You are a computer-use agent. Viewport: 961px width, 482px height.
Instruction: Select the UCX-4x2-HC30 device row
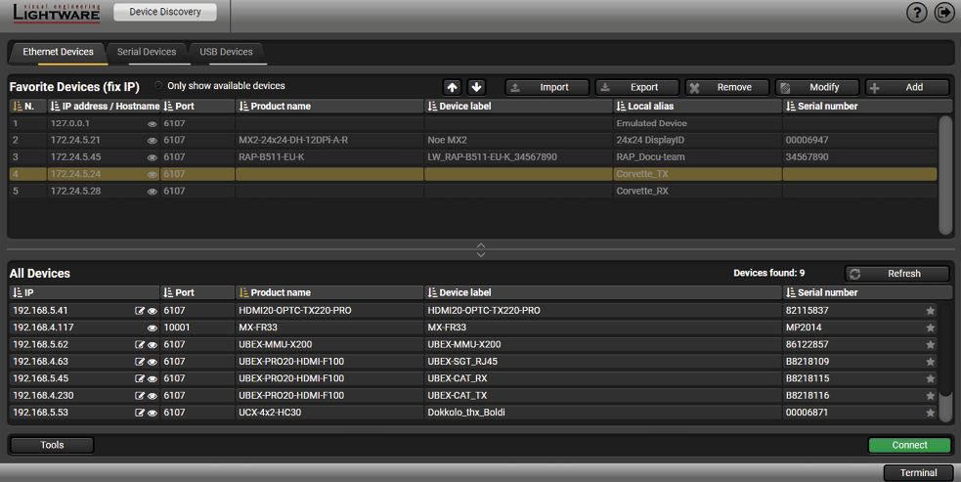(473, 413)
